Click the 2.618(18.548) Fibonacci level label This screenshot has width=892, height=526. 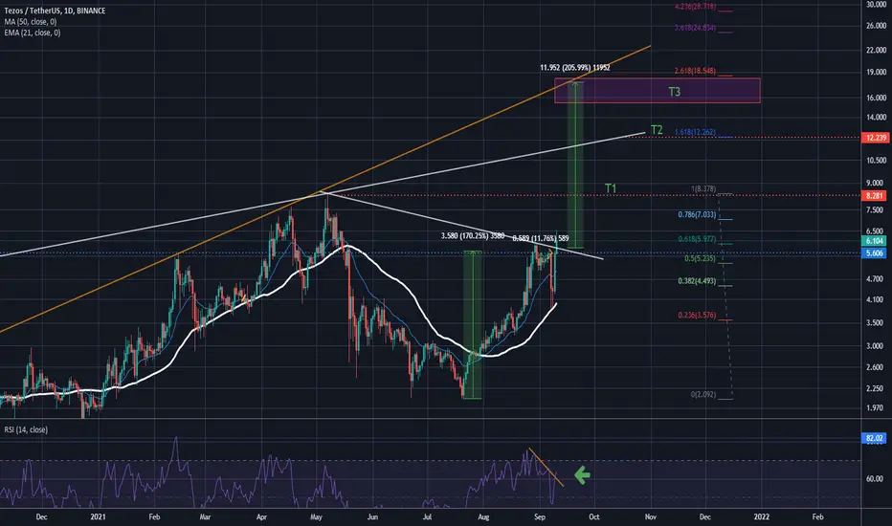[695, 71]
